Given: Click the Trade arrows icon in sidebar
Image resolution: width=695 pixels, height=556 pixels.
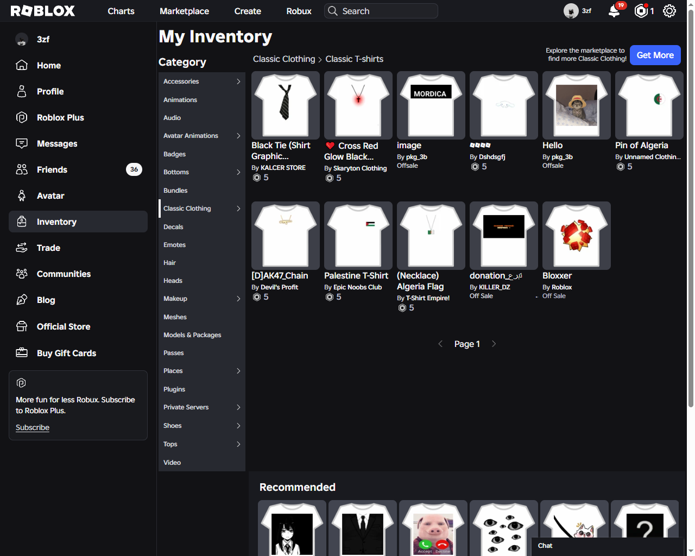Looking at the screenshot, I should pyautogui.click(x=22, y=248).
